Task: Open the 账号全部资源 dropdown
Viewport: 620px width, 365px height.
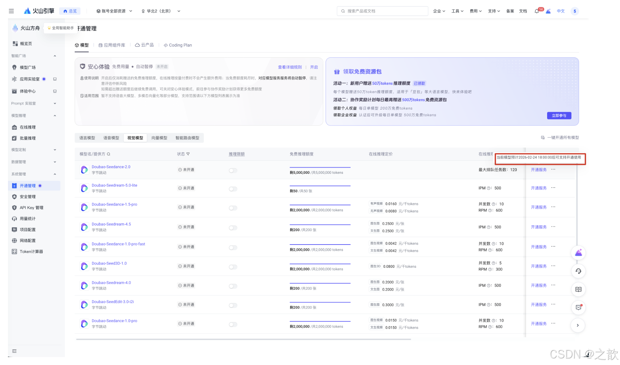Action: pyautogui.click(x=114, y=11)
